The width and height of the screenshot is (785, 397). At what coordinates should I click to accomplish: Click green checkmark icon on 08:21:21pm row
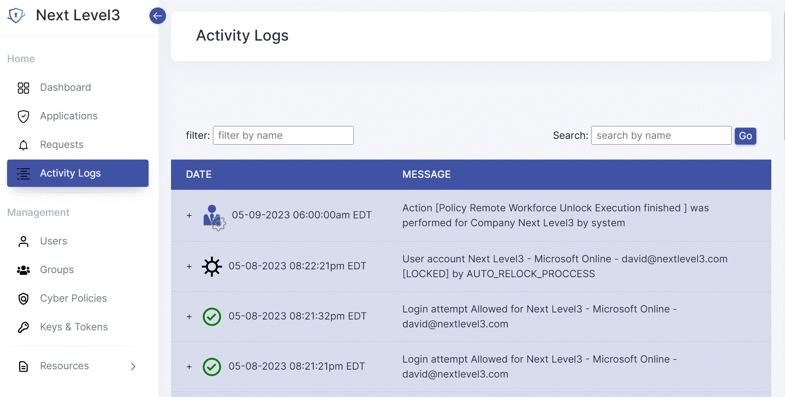(212, 367)
